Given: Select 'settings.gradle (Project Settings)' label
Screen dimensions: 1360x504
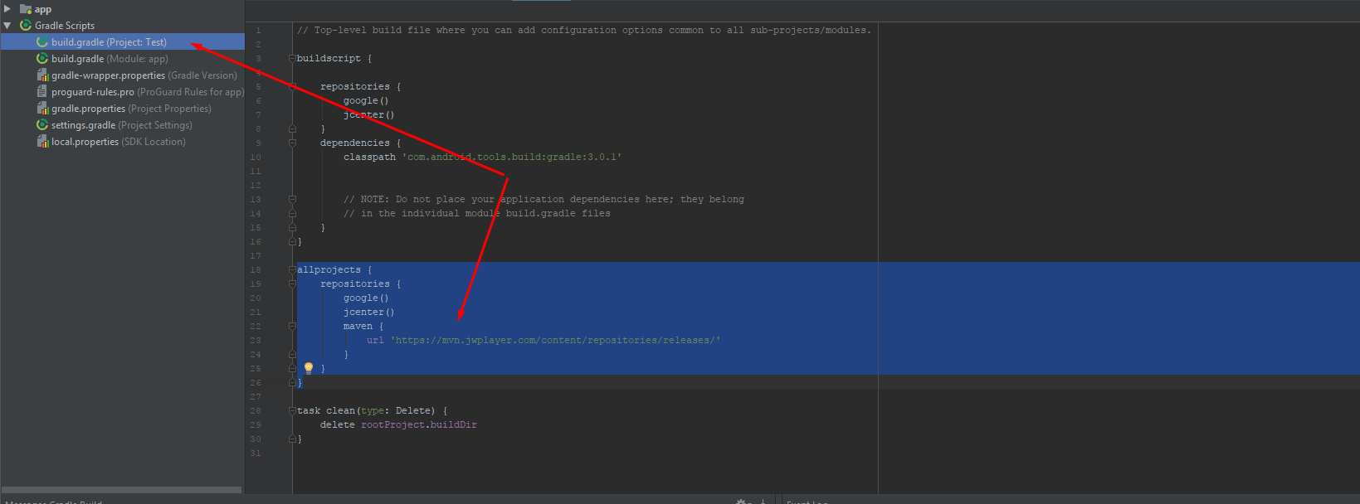Looking at the screenshot, I should pyautogui.click(x=122, y=125).
